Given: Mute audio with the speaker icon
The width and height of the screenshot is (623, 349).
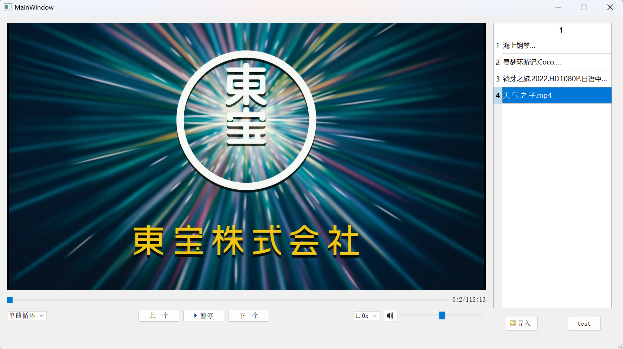Looking at the screenshot, I should click(390, 316).
